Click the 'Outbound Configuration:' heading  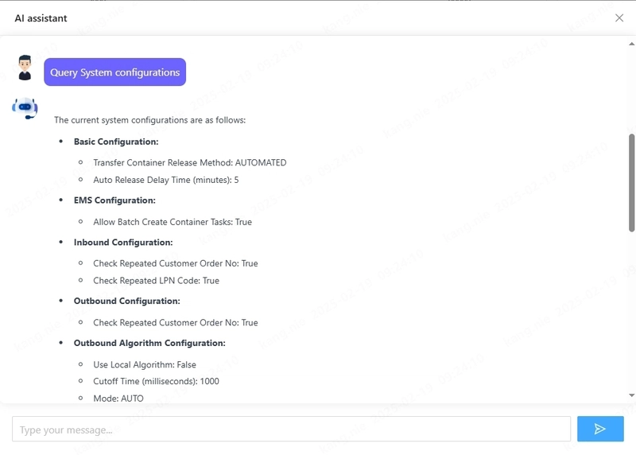(127, 301)
